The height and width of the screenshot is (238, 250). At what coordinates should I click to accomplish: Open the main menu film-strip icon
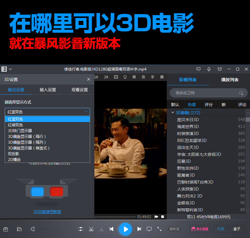(4, 69)
